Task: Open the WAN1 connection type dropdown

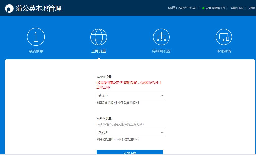Action: 131,96
